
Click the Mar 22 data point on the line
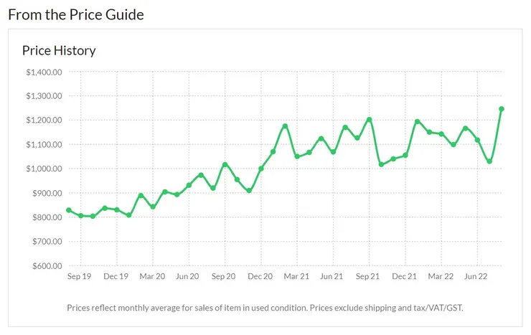point(441,134)
